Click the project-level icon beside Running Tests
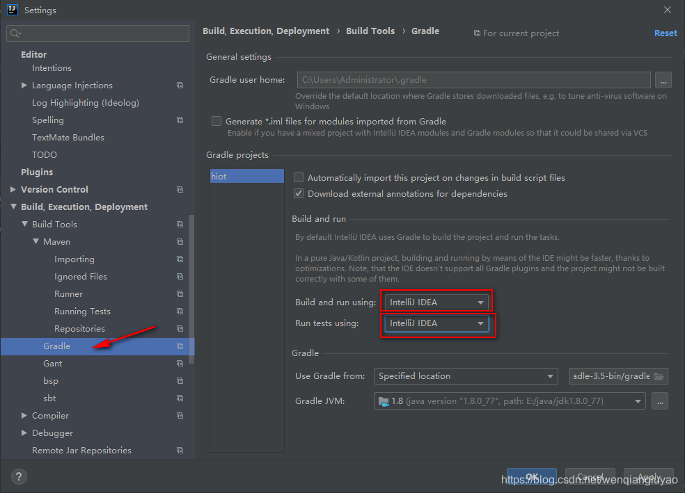Screen dimensions: 685x493 [180, 311]
